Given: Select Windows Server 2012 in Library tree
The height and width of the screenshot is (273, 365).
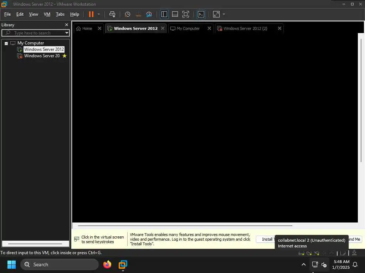Looking at the screenshot, I should point(44,49).
